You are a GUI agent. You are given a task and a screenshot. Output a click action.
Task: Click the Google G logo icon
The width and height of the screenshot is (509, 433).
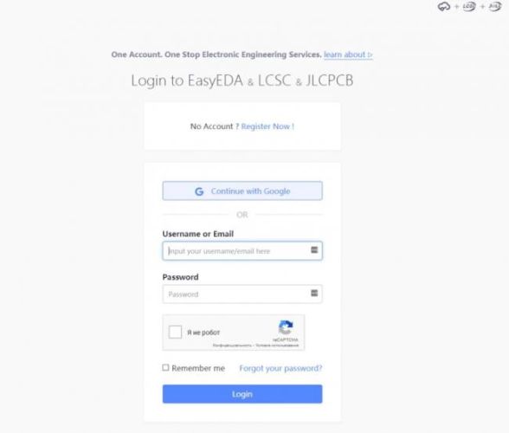pos(199,191)
